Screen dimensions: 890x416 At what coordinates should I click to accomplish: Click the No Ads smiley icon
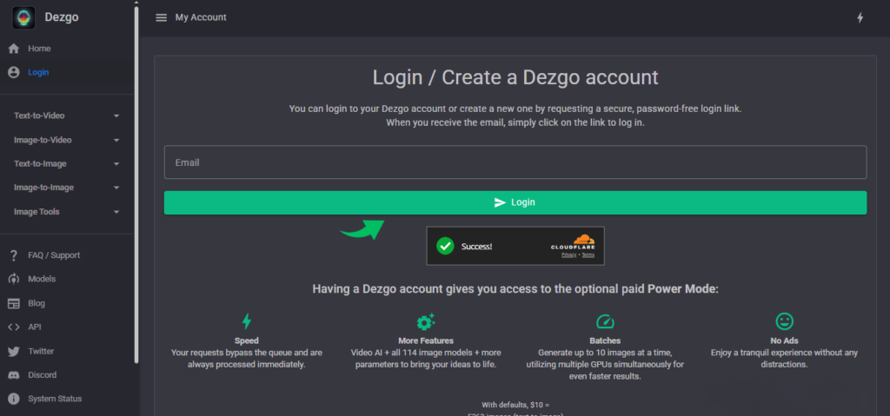click(785, 322)
